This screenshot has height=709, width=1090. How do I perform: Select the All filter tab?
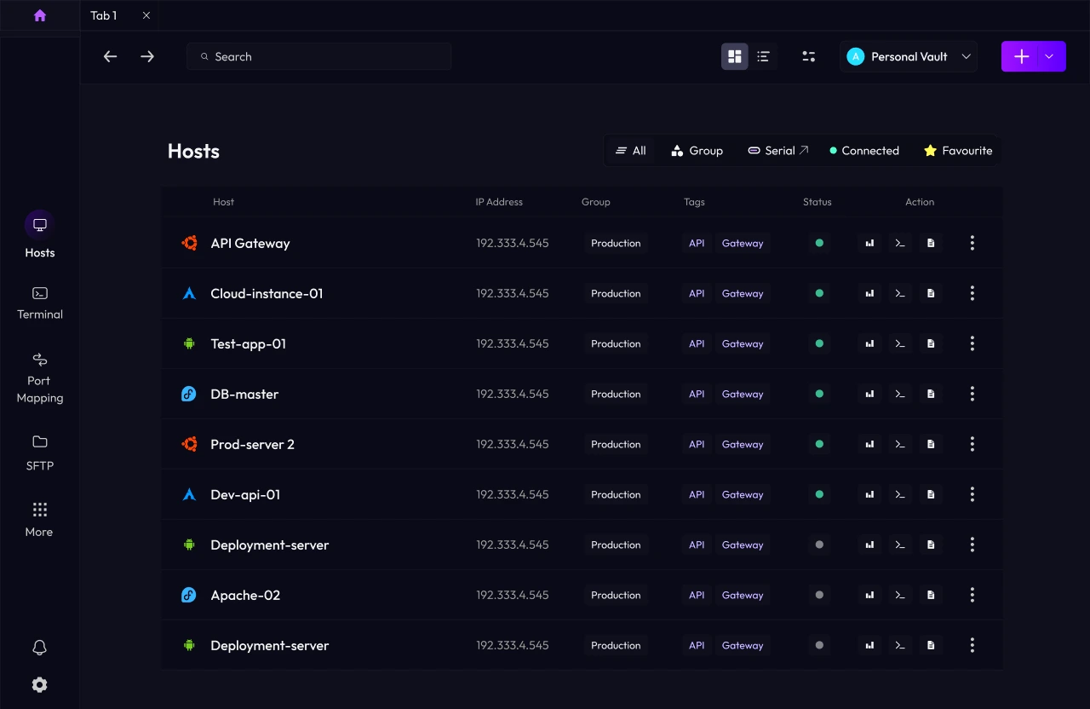[631, 151]
